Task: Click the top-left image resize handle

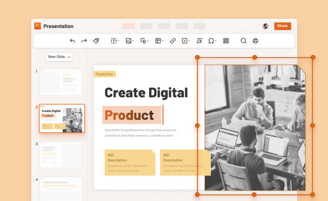Action: (197, 57)
